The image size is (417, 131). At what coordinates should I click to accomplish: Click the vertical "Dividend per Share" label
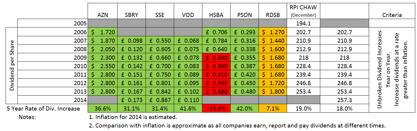tap(12, 66)
